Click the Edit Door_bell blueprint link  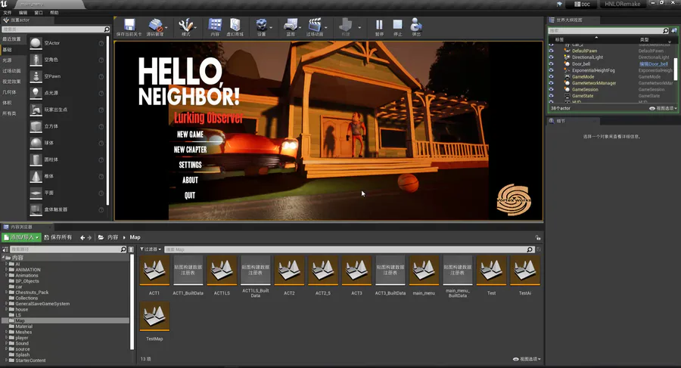pos(654,63)
